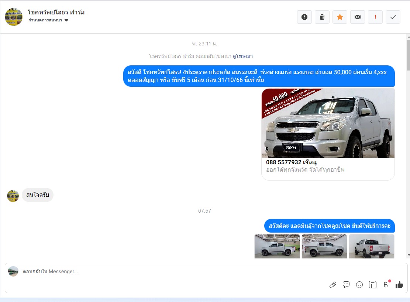Click the chat scrollbar up arrow
The height and width of the screenshot is (302, 410).
[408, 37]
